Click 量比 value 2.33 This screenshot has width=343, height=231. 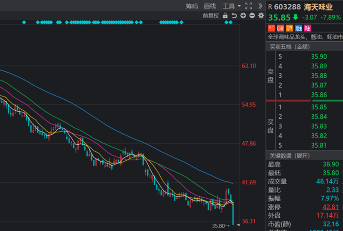[333, 190]
